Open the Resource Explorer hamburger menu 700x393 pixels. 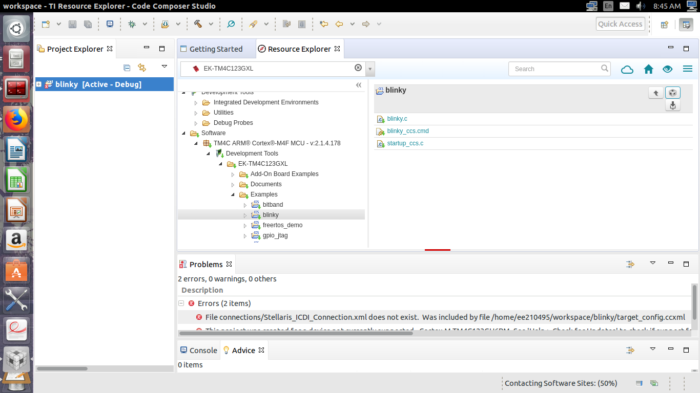tap(688, 69)
